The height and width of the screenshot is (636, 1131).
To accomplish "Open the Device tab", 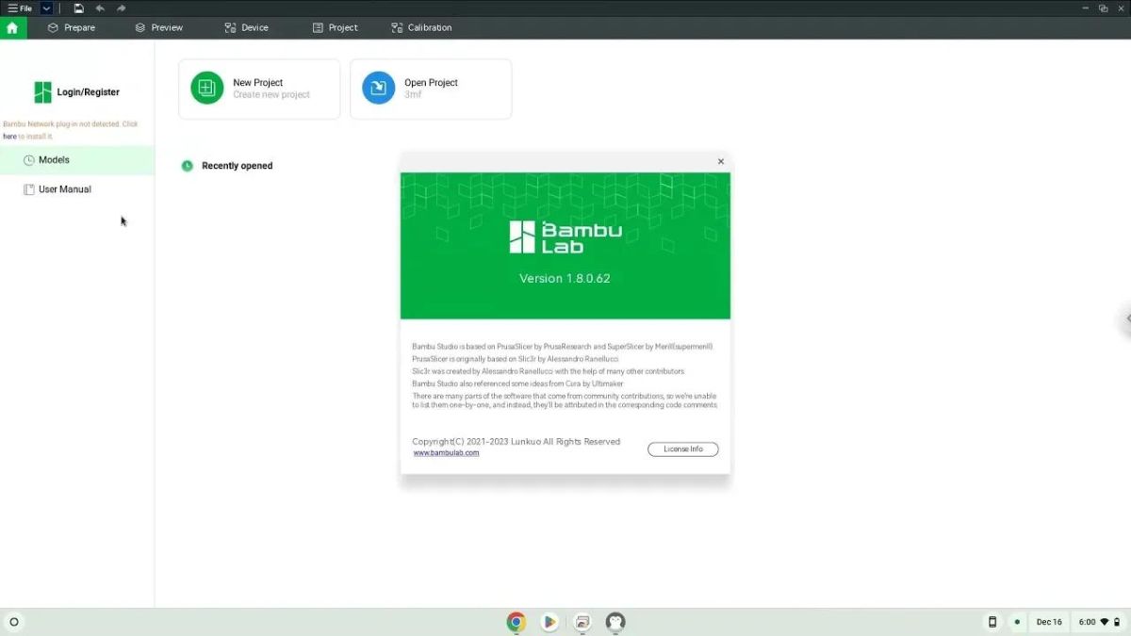I will click(246, 27).
